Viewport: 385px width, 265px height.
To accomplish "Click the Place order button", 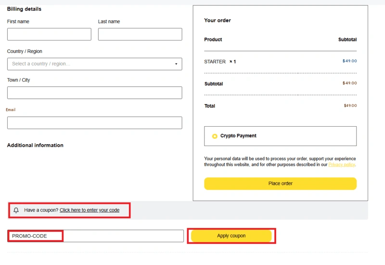I will (x=280, y=184).
